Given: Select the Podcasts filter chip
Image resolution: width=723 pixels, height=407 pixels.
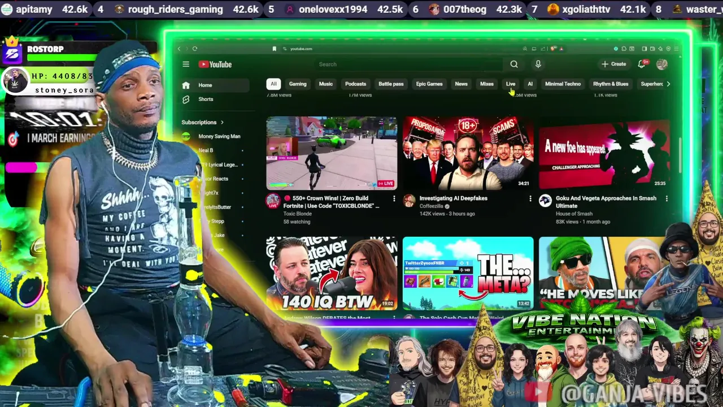Looking at the screenshot, I should [x=355, y=84].
